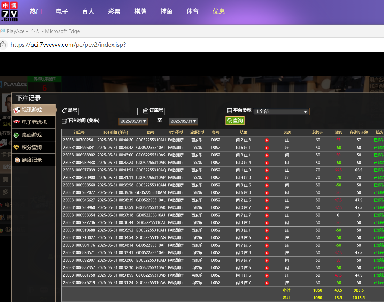Click the green 查询 search button
The height and width of the screenshot is (302, 384).
click(x=235, y=121)
